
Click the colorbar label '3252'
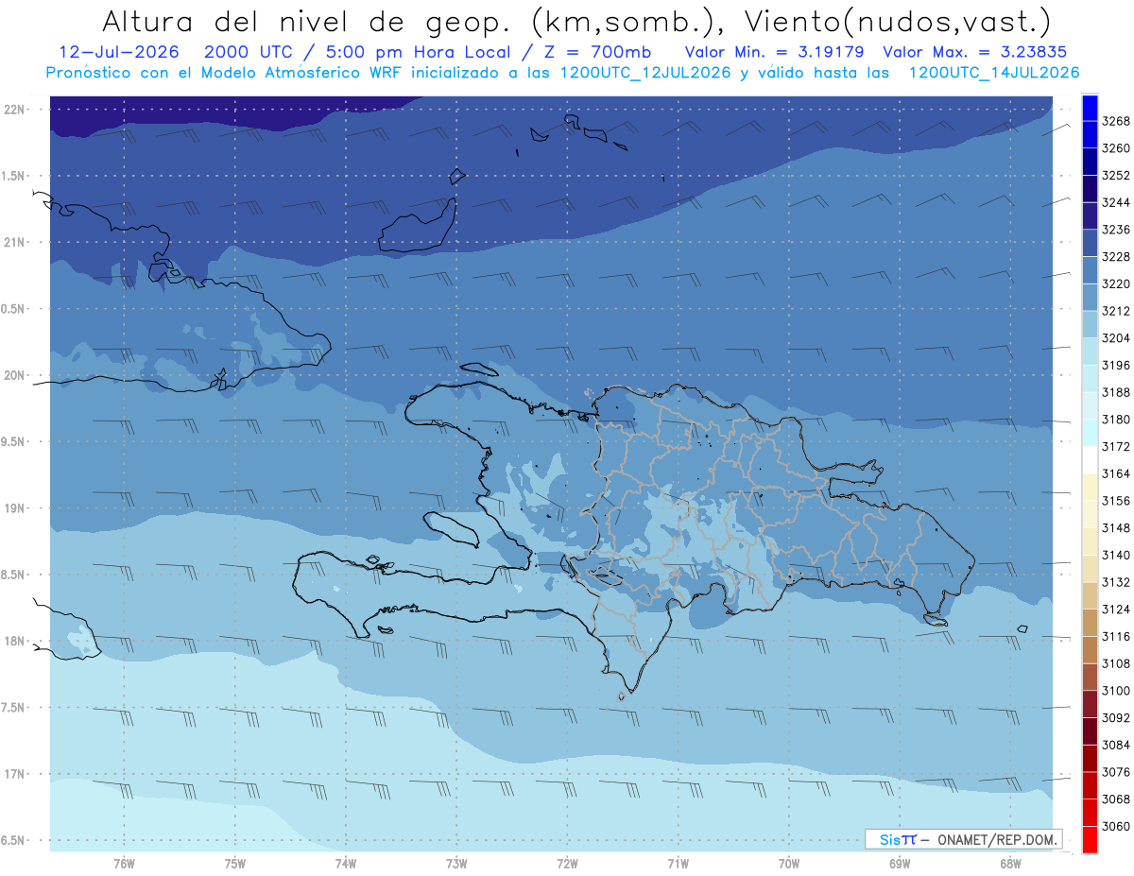[1116, 176]
